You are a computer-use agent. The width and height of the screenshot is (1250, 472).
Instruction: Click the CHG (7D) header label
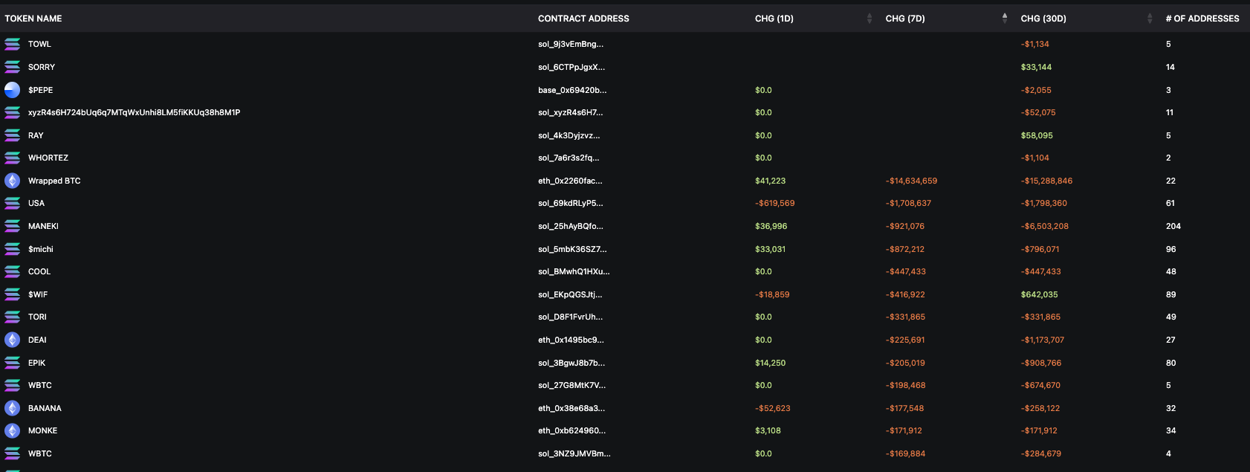905,19
